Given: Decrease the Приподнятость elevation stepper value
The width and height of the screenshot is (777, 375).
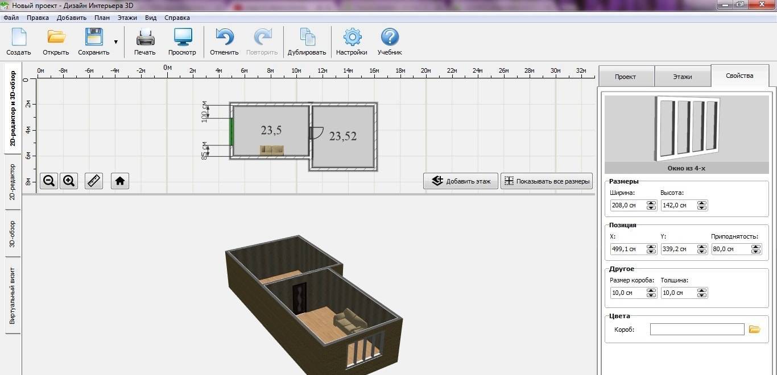Looking at the screenshot, I should [x=755, y=251].
